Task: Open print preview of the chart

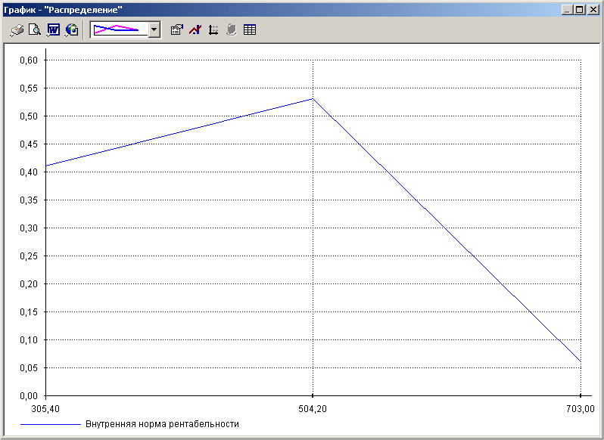Action: pyautogui.click(x=35, y=30)
